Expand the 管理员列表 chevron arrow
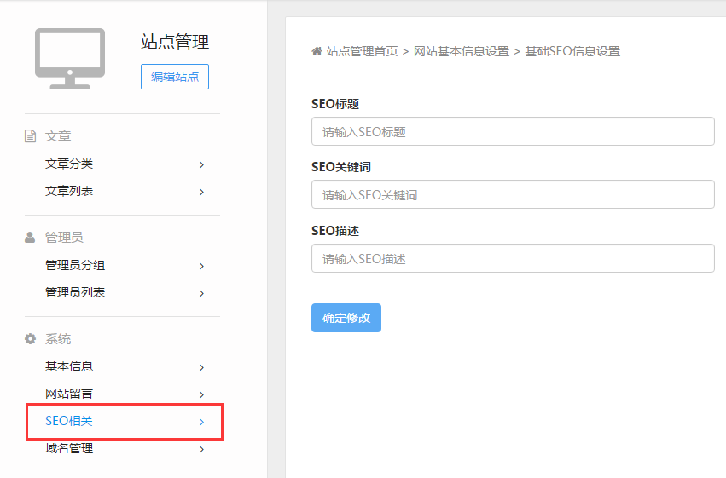Screen dimensions: 726x478 [201, 293]
